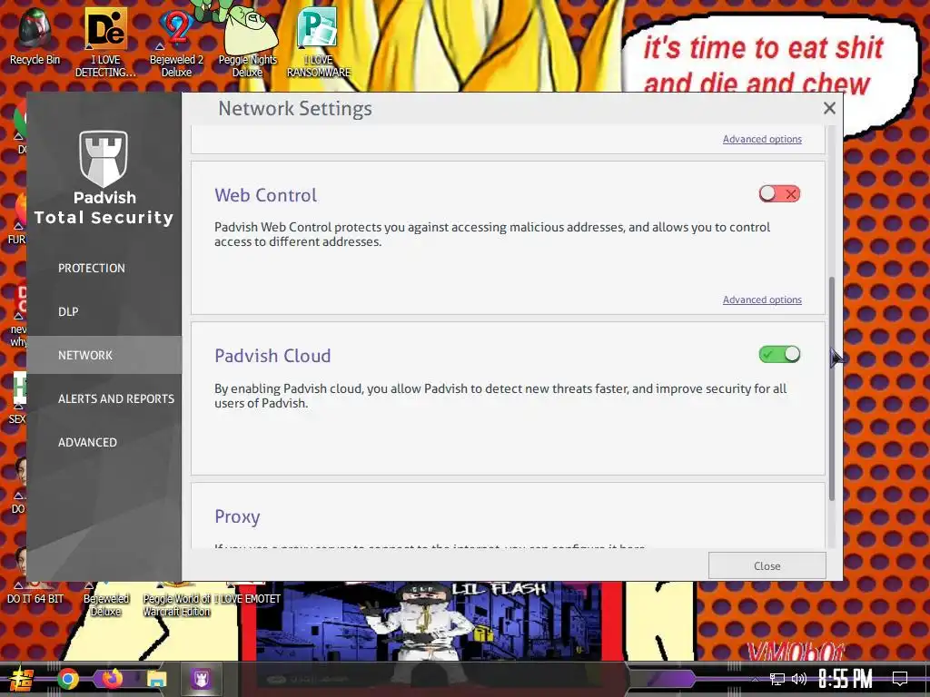Open the PROTECTION section
This screenshot has height=697, width=930.
[x=92, y=268]
